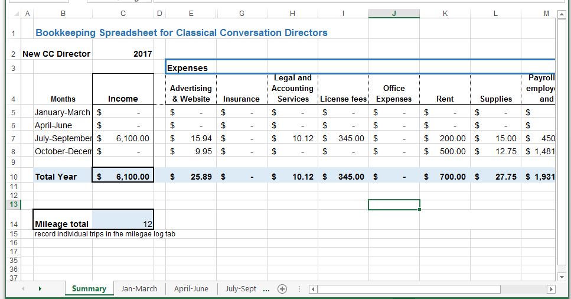Click the horizontal scrollbar left arrow
Viewport: 571px width, 299px height.
313,289
